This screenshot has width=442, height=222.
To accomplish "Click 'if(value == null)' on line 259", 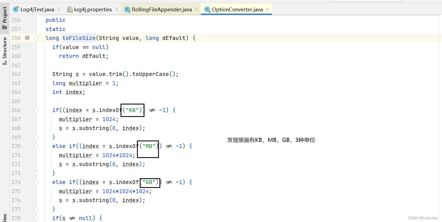I will click(80, 47).
